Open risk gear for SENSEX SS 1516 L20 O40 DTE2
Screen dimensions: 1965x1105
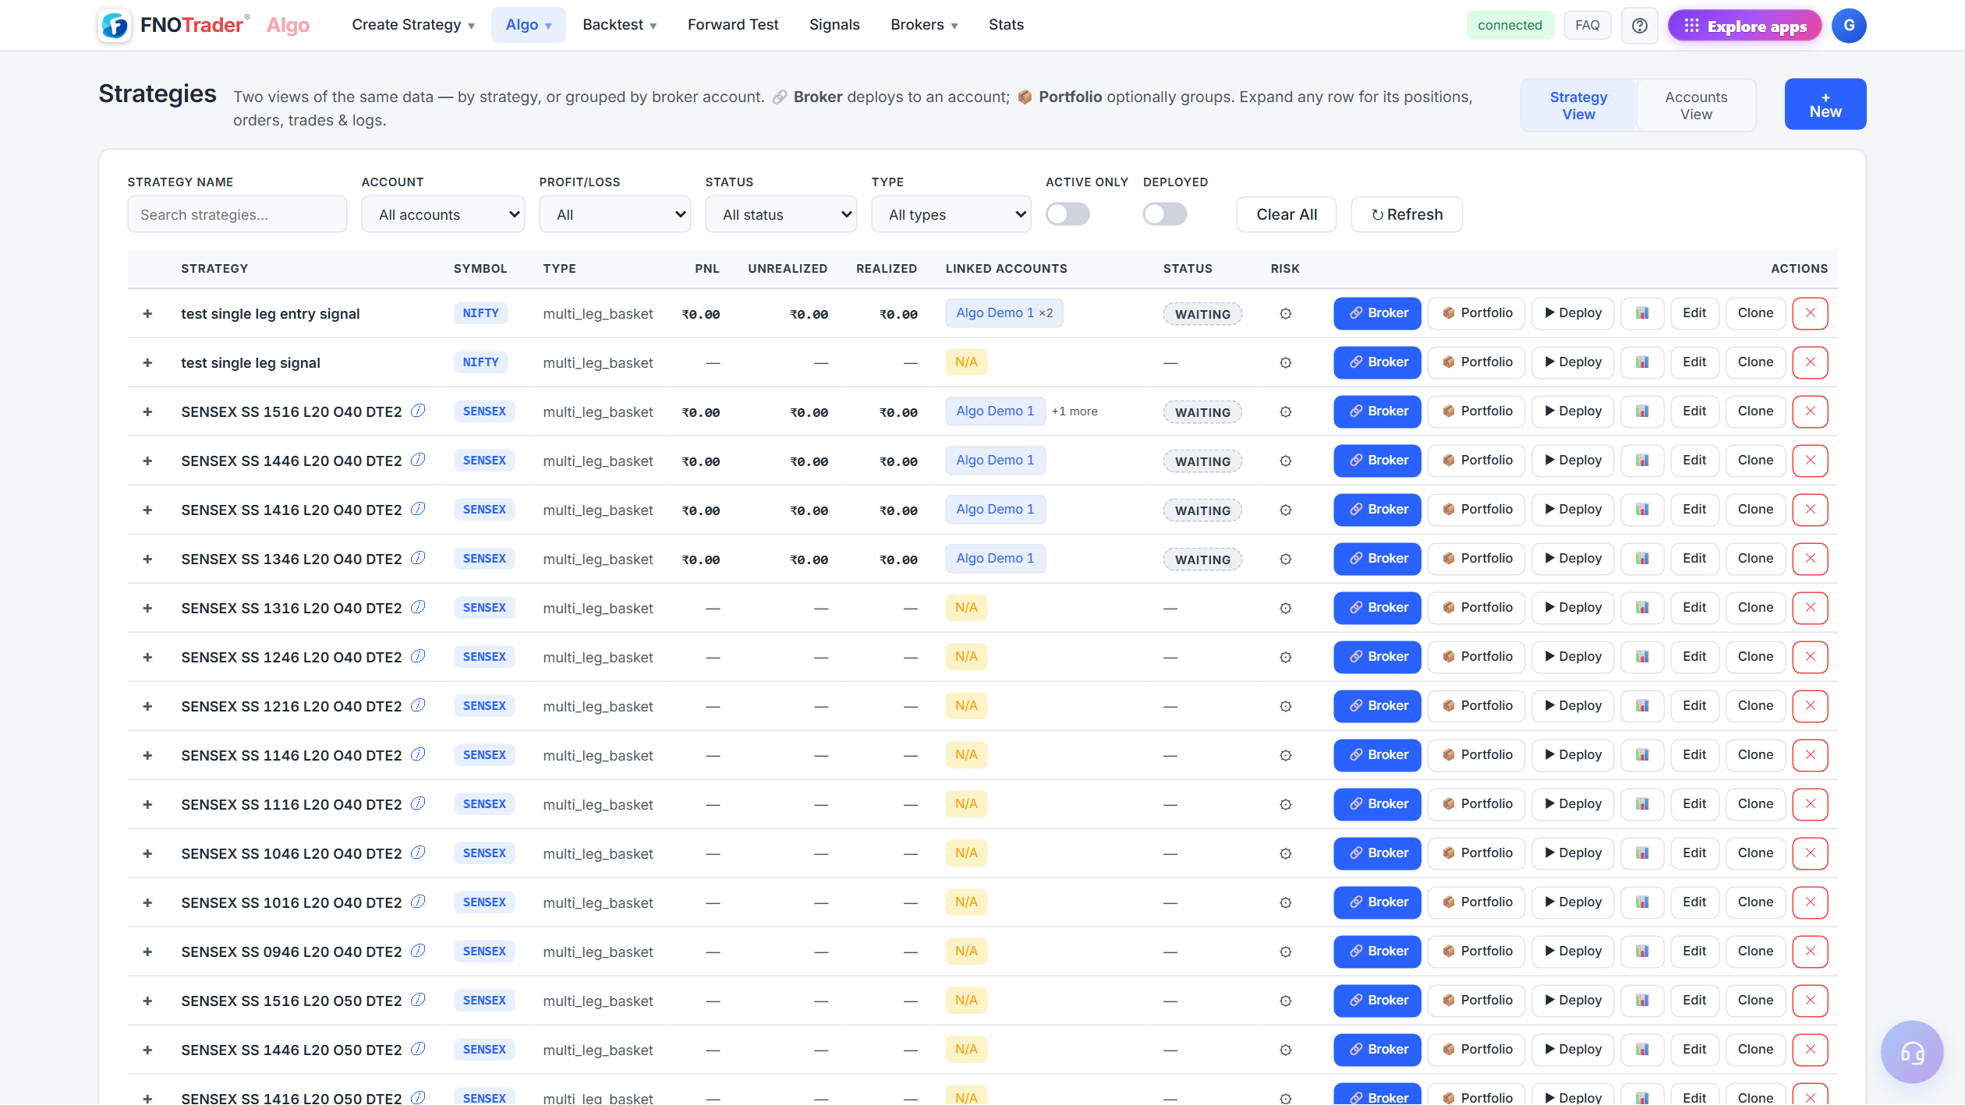click(1286, 412)
